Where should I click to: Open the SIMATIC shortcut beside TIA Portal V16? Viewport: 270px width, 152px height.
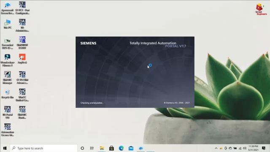point(22,112)
